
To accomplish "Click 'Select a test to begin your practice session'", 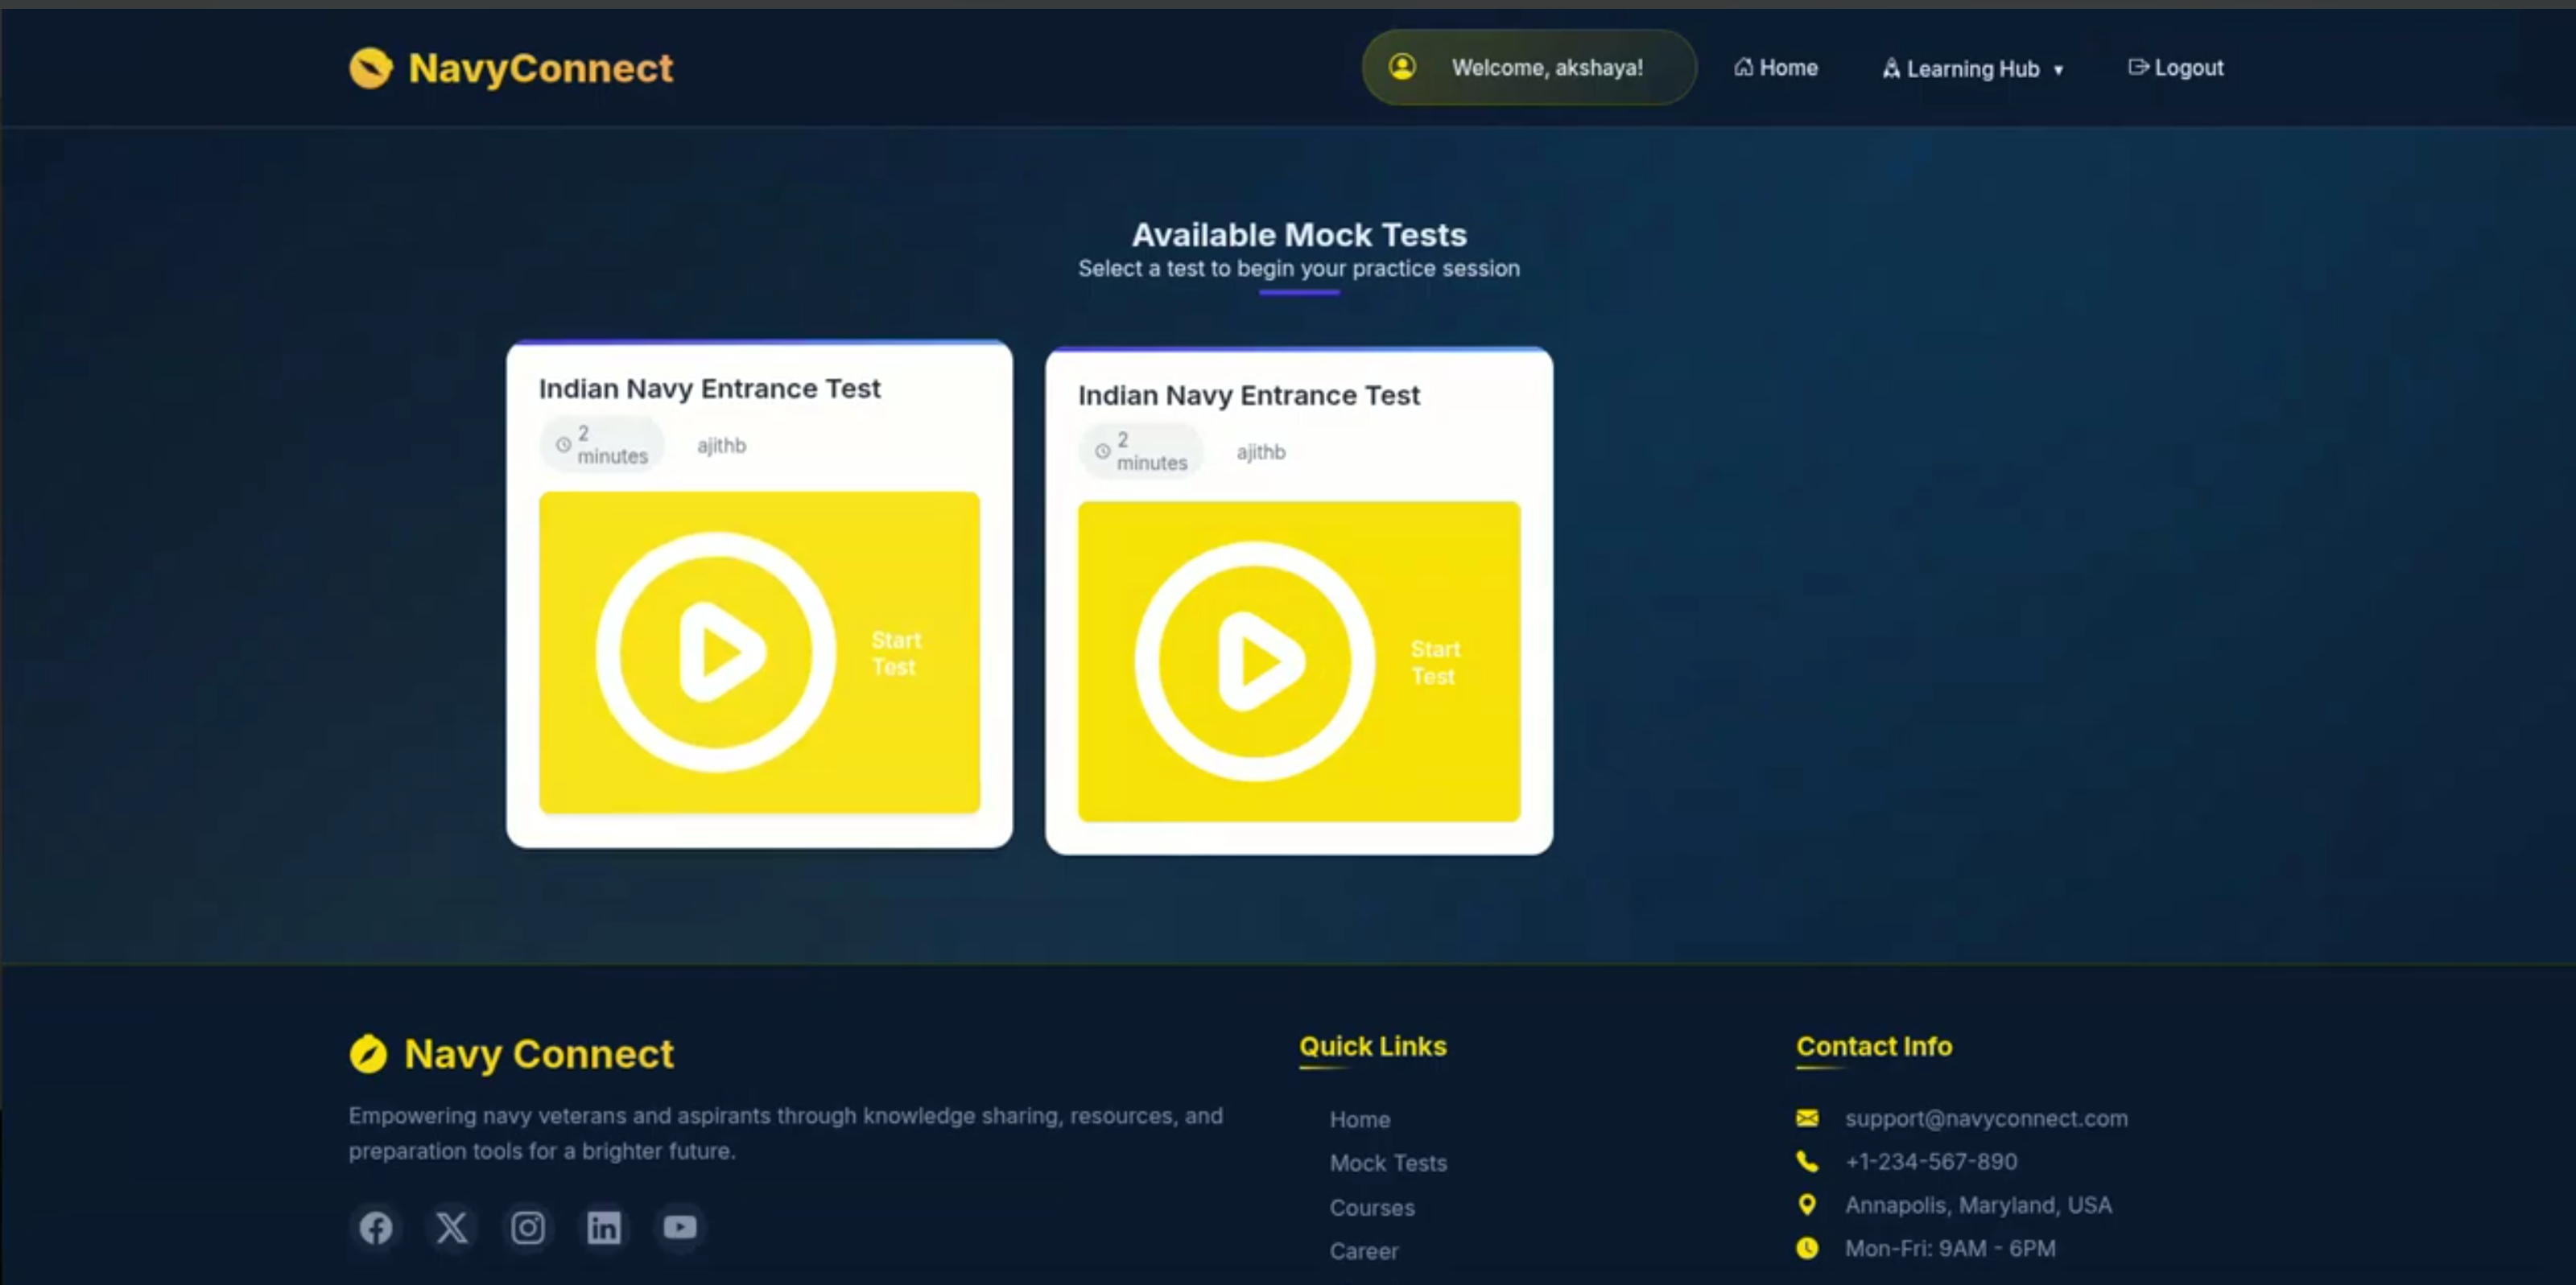I will point(1299,269).
